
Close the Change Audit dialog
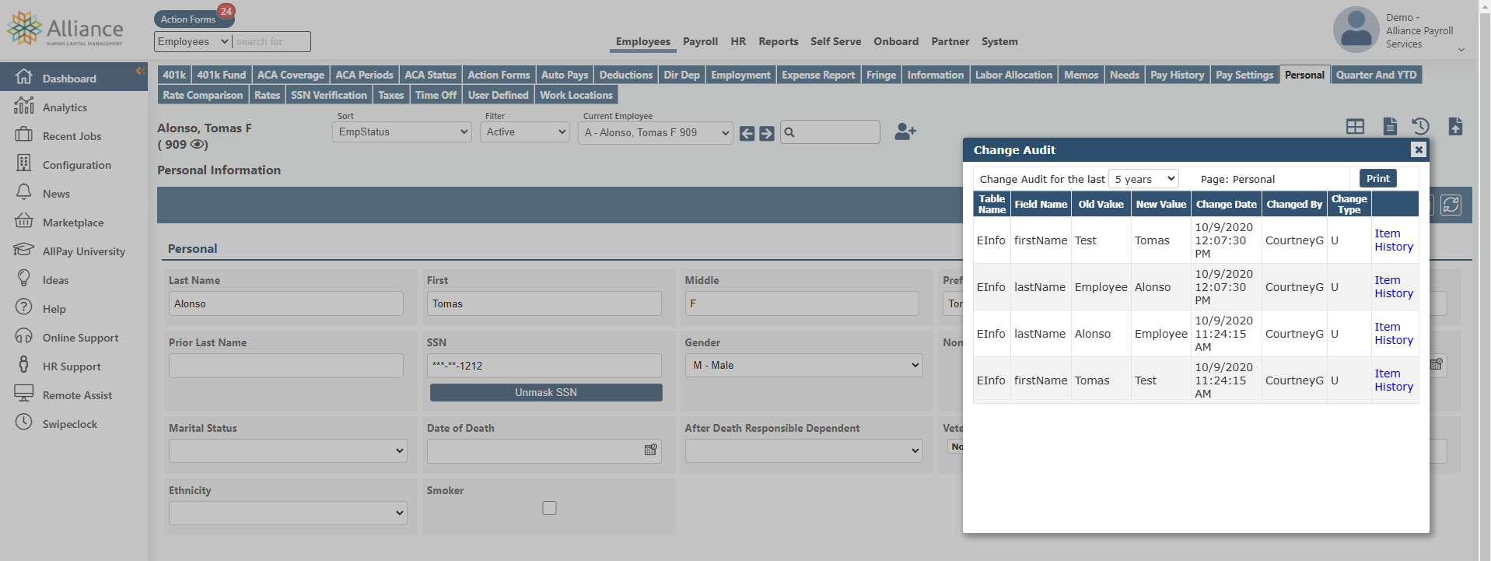[1419, 150]
